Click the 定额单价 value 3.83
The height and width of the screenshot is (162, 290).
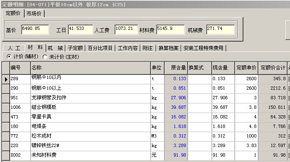247,146
